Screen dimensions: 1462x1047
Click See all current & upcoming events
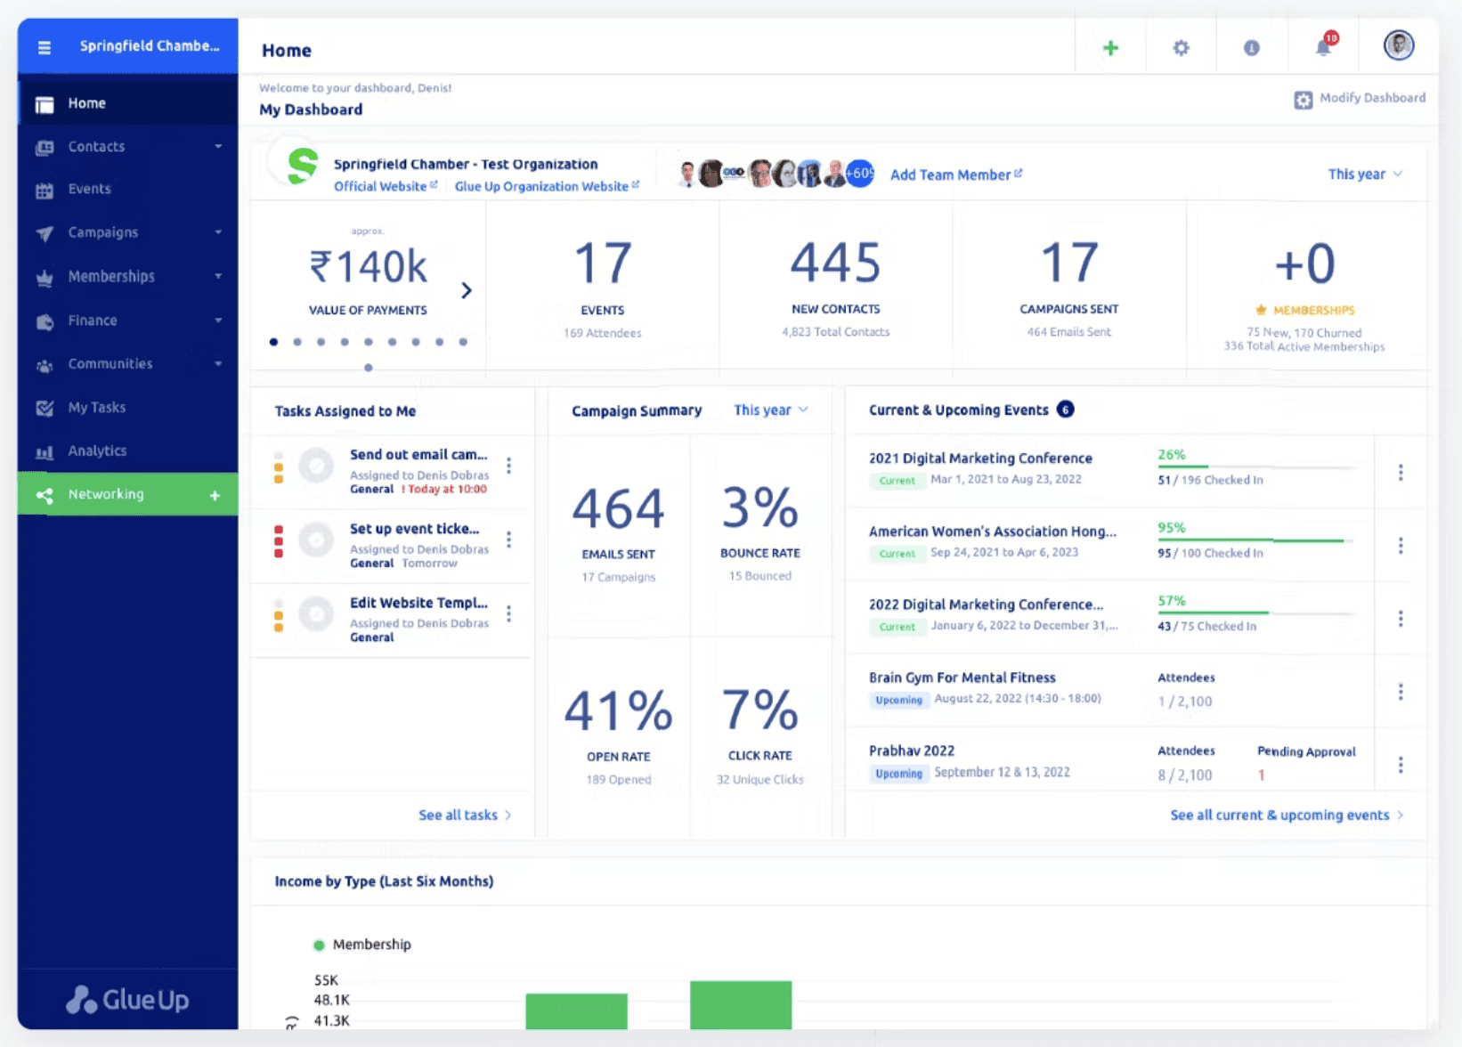1287,815
